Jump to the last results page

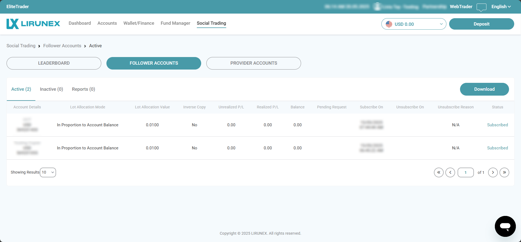(x=504, y=172)
